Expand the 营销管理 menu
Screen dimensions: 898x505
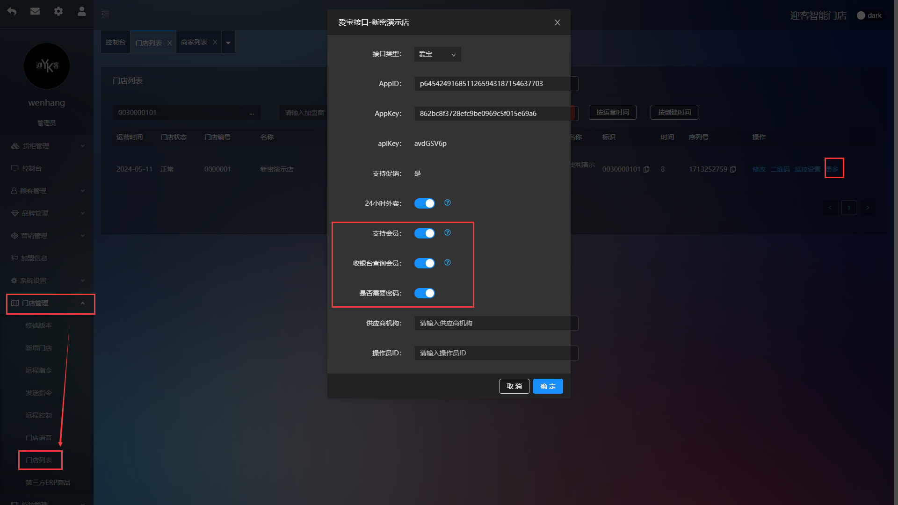47,236
